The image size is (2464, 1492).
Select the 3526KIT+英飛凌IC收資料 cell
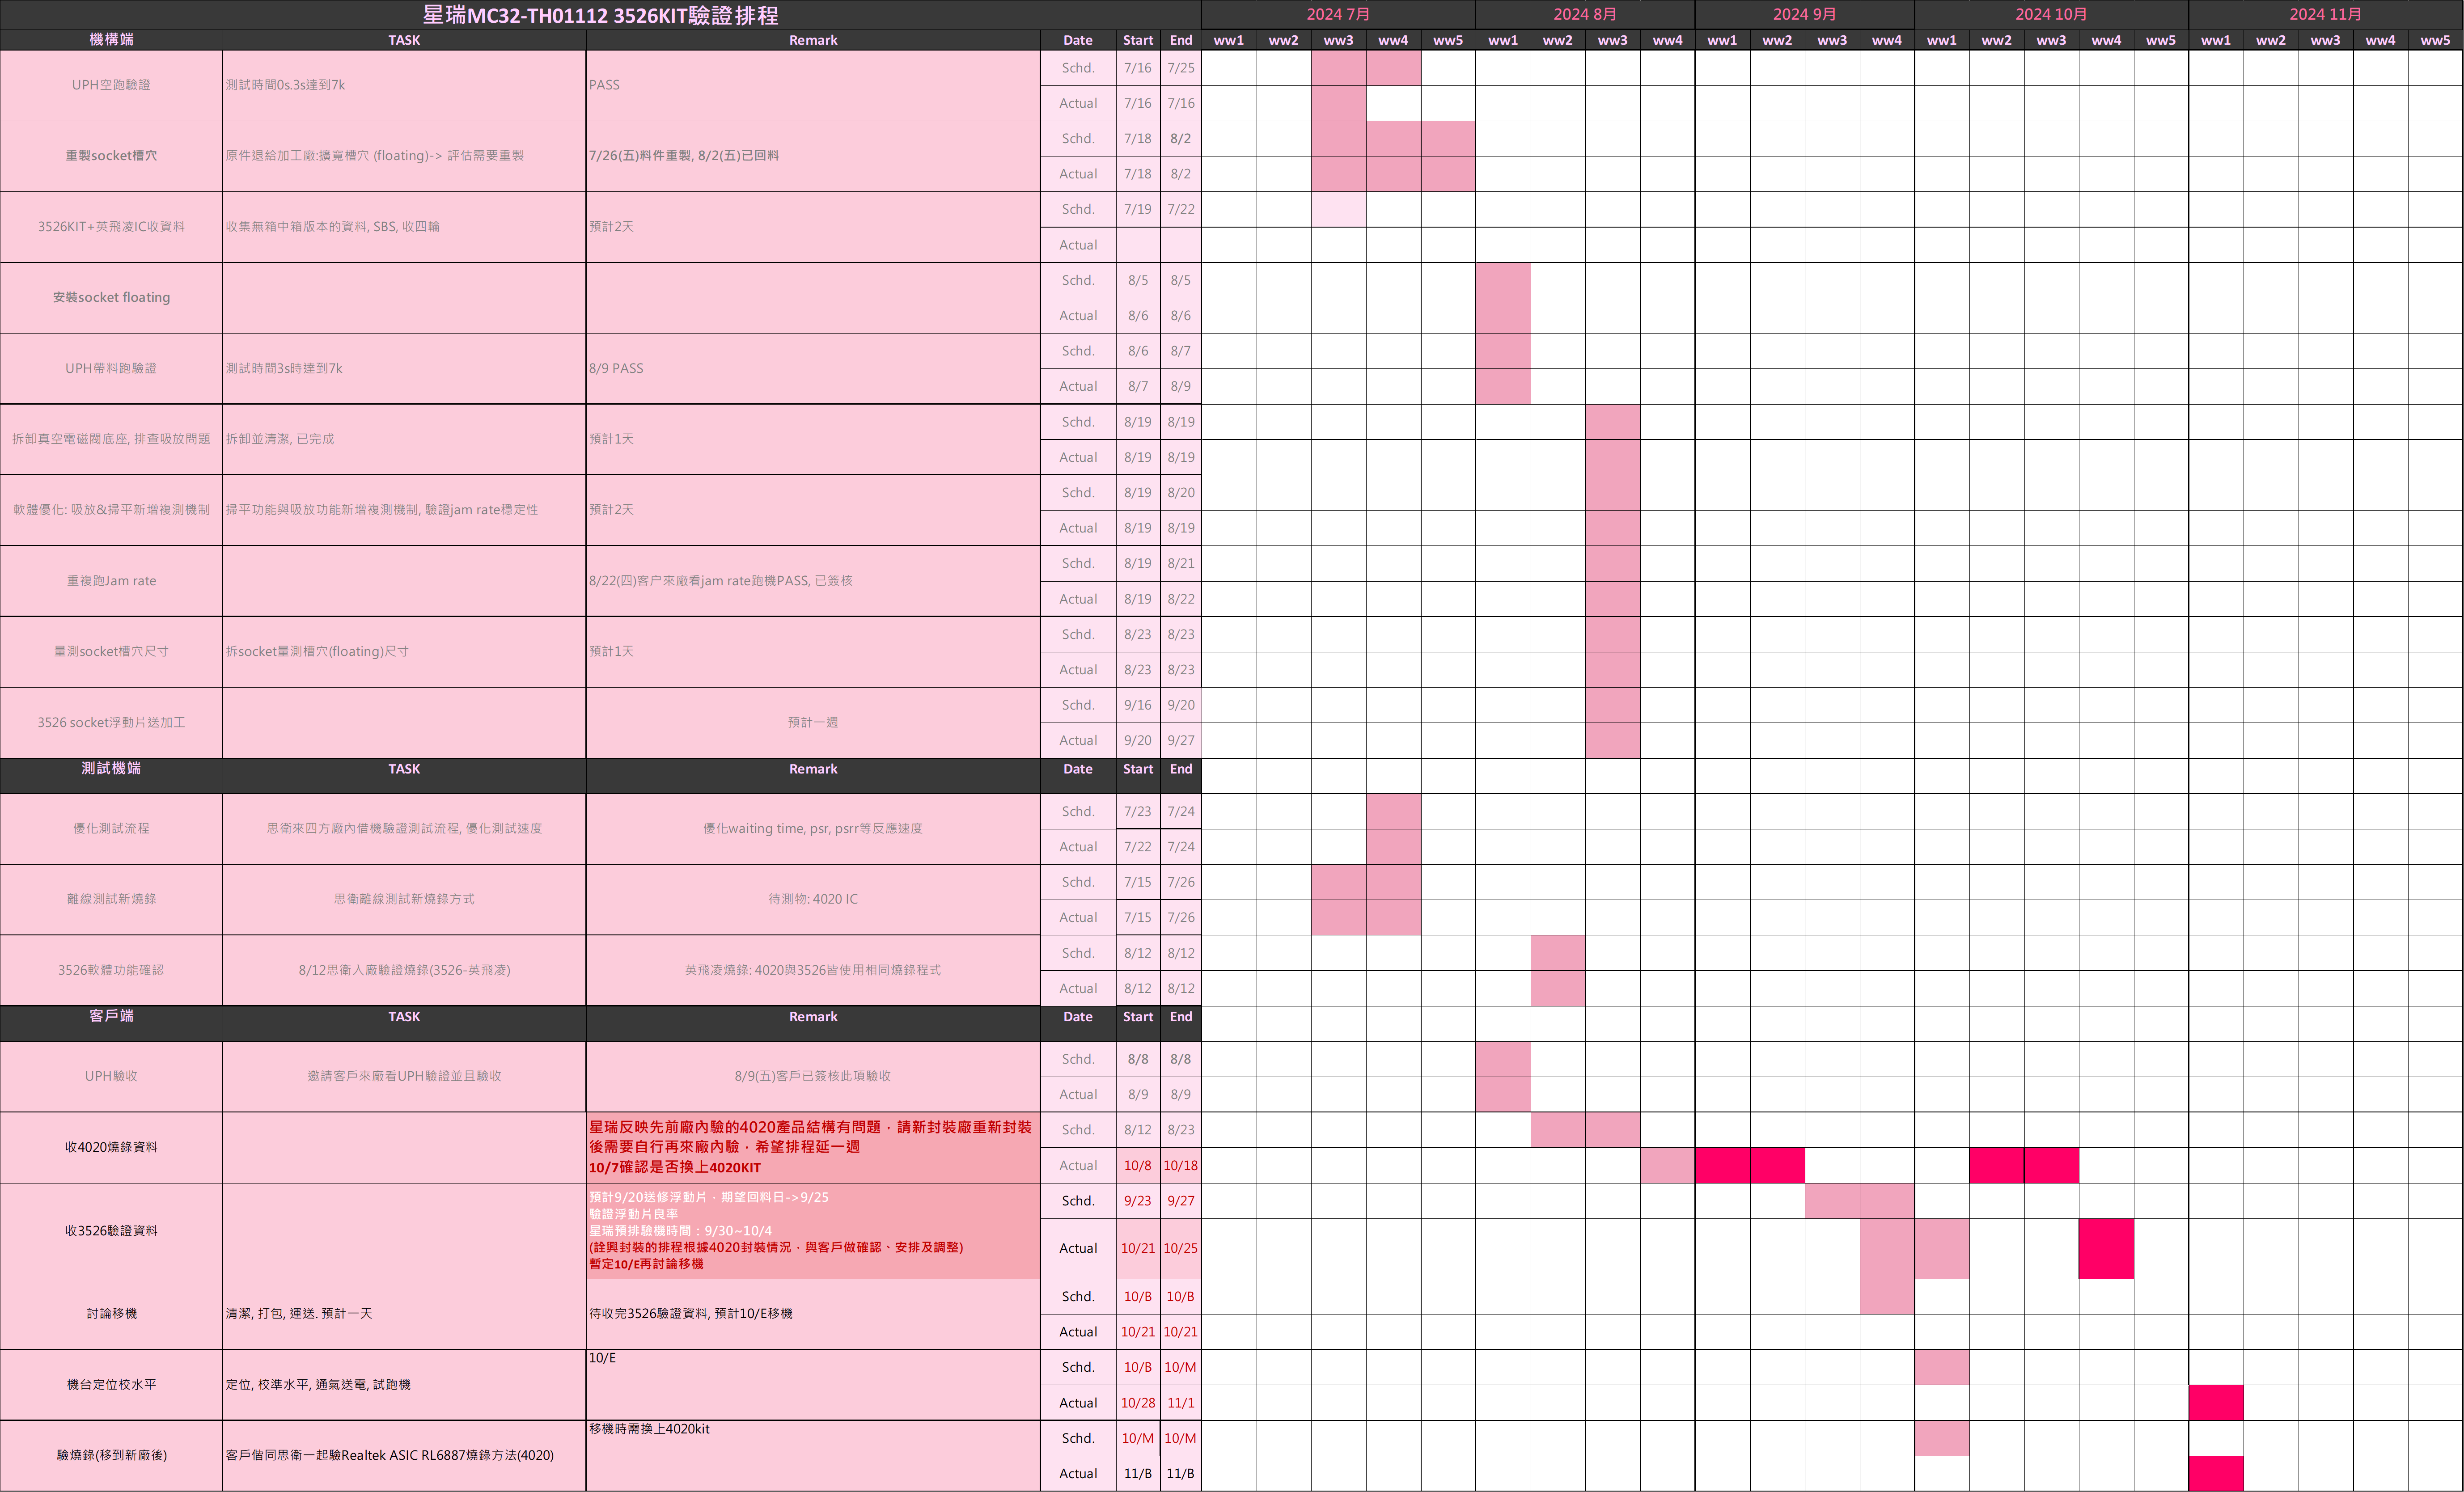point(111,227)
